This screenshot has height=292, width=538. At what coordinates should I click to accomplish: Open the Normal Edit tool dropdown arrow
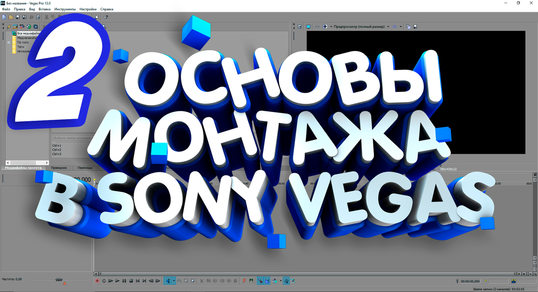(174, 281)
